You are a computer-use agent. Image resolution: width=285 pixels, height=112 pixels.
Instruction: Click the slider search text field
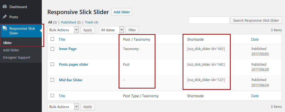click(209, 20)
